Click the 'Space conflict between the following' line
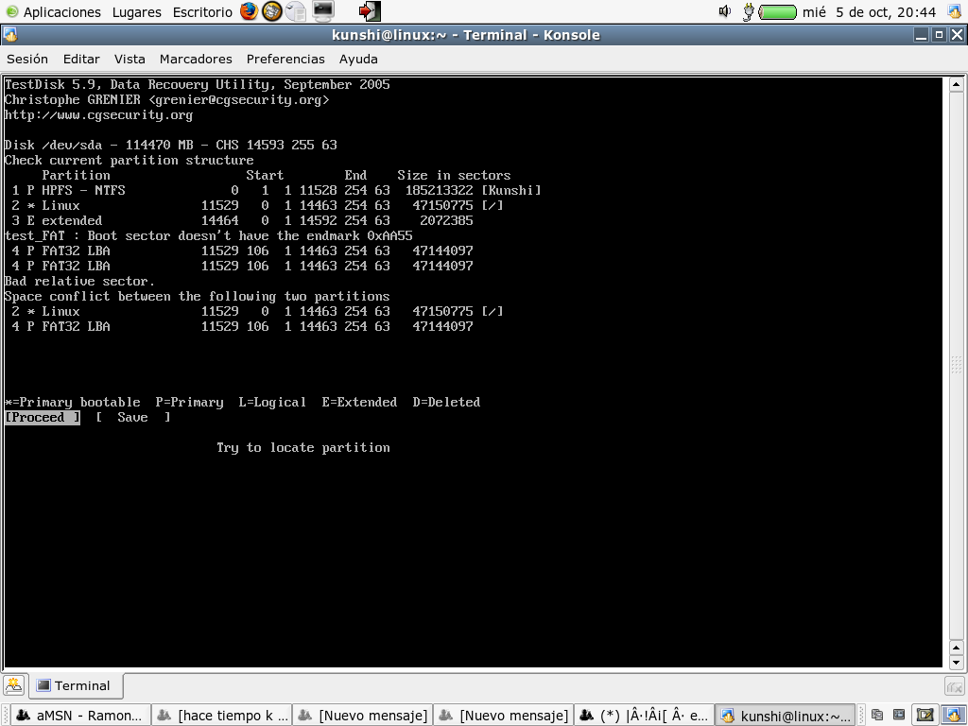The width and height of the screenshot is (968, 726). 197,296
